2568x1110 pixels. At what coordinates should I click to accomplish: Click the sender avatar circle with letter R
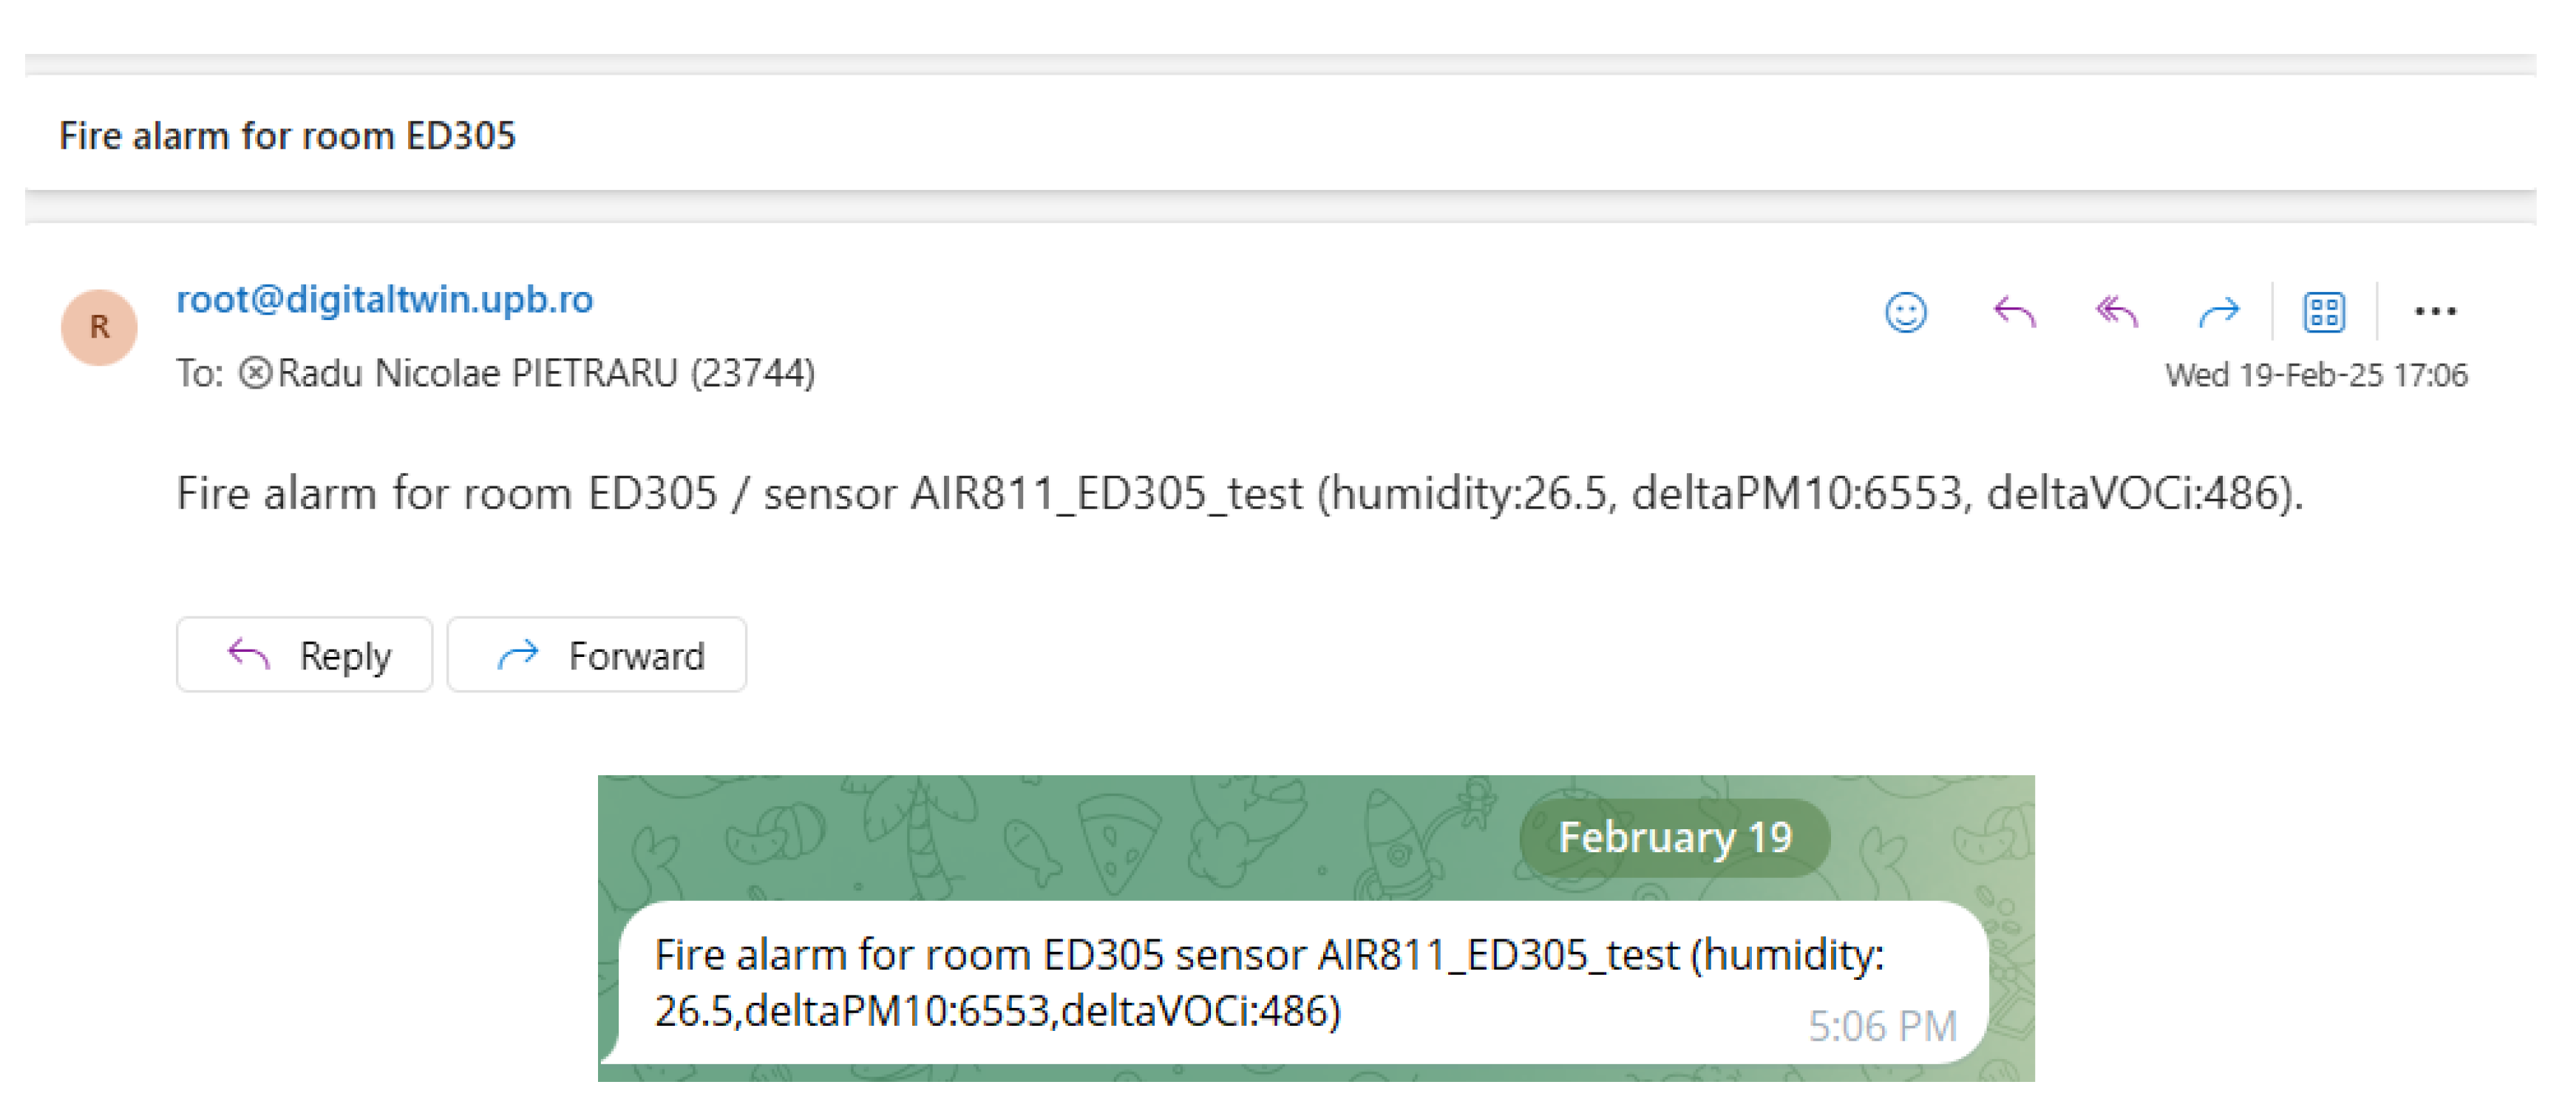coord(99,327)
